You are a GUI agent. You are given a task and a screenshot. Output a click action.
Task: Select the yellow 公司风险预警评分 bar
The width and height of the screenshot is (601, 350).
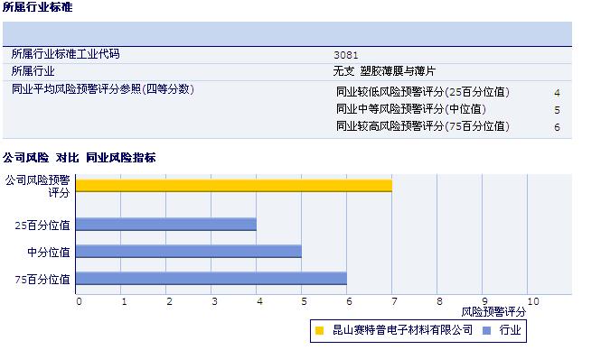tap(234, 186)
